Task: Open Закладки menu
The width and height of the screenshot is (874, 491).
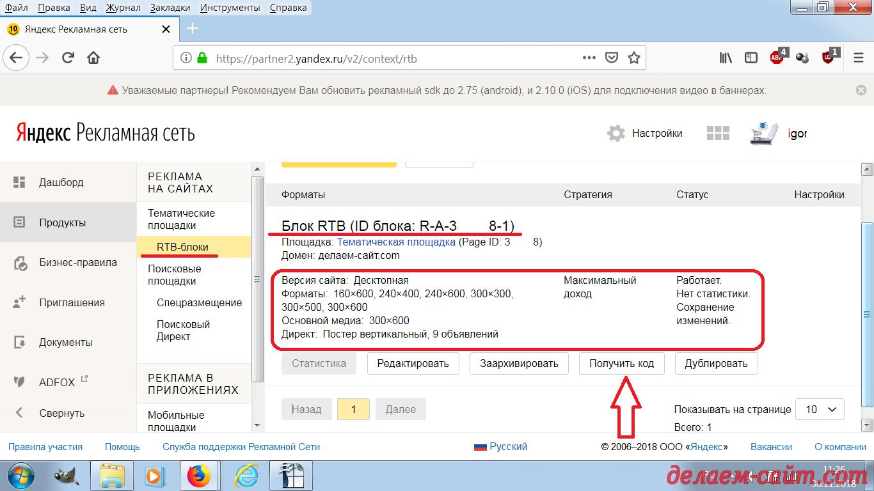Action: pos(170,8)
